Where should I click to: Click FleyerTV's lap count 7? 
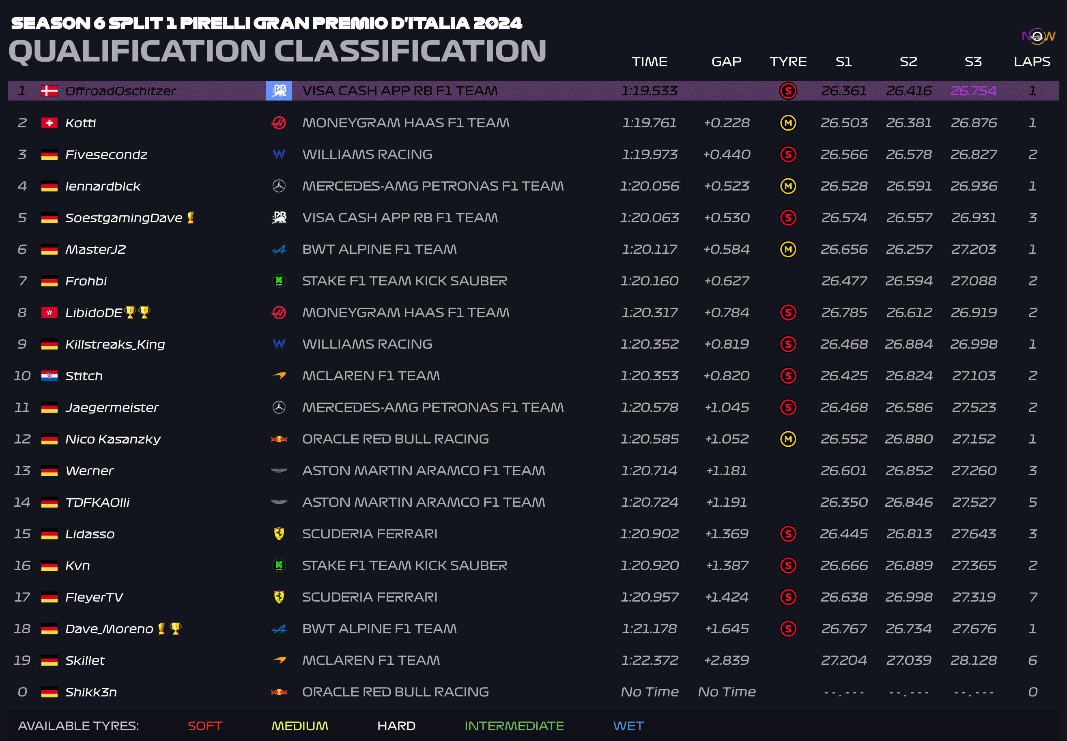pyautogui.click(x=1033, y=597)
